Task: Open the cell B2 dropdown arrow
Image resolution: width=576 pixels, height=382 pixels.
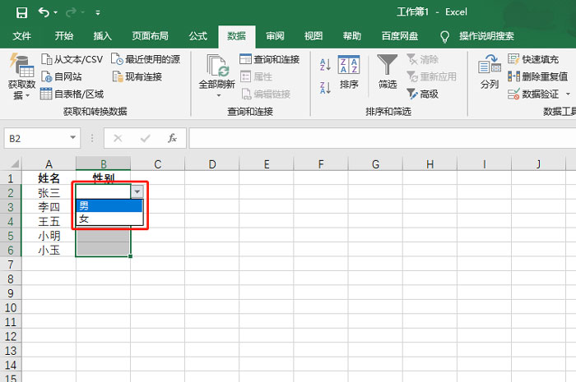Action: 137,191
